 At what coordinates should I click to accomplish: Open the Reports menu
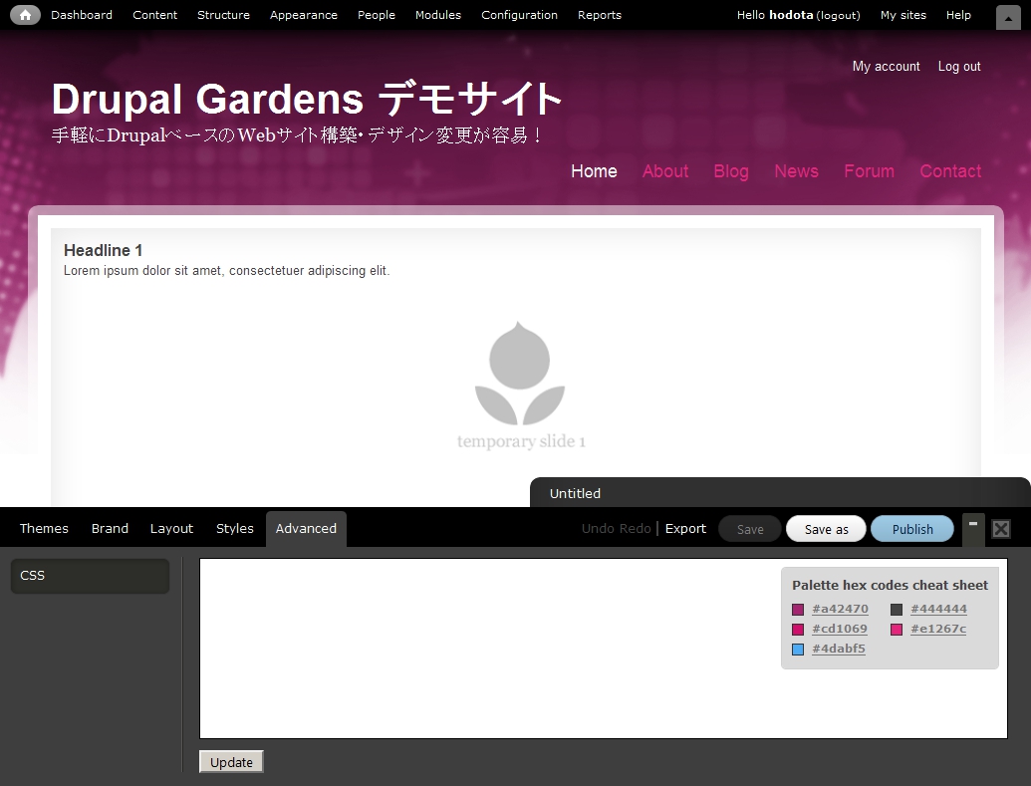tap(599, 15)
